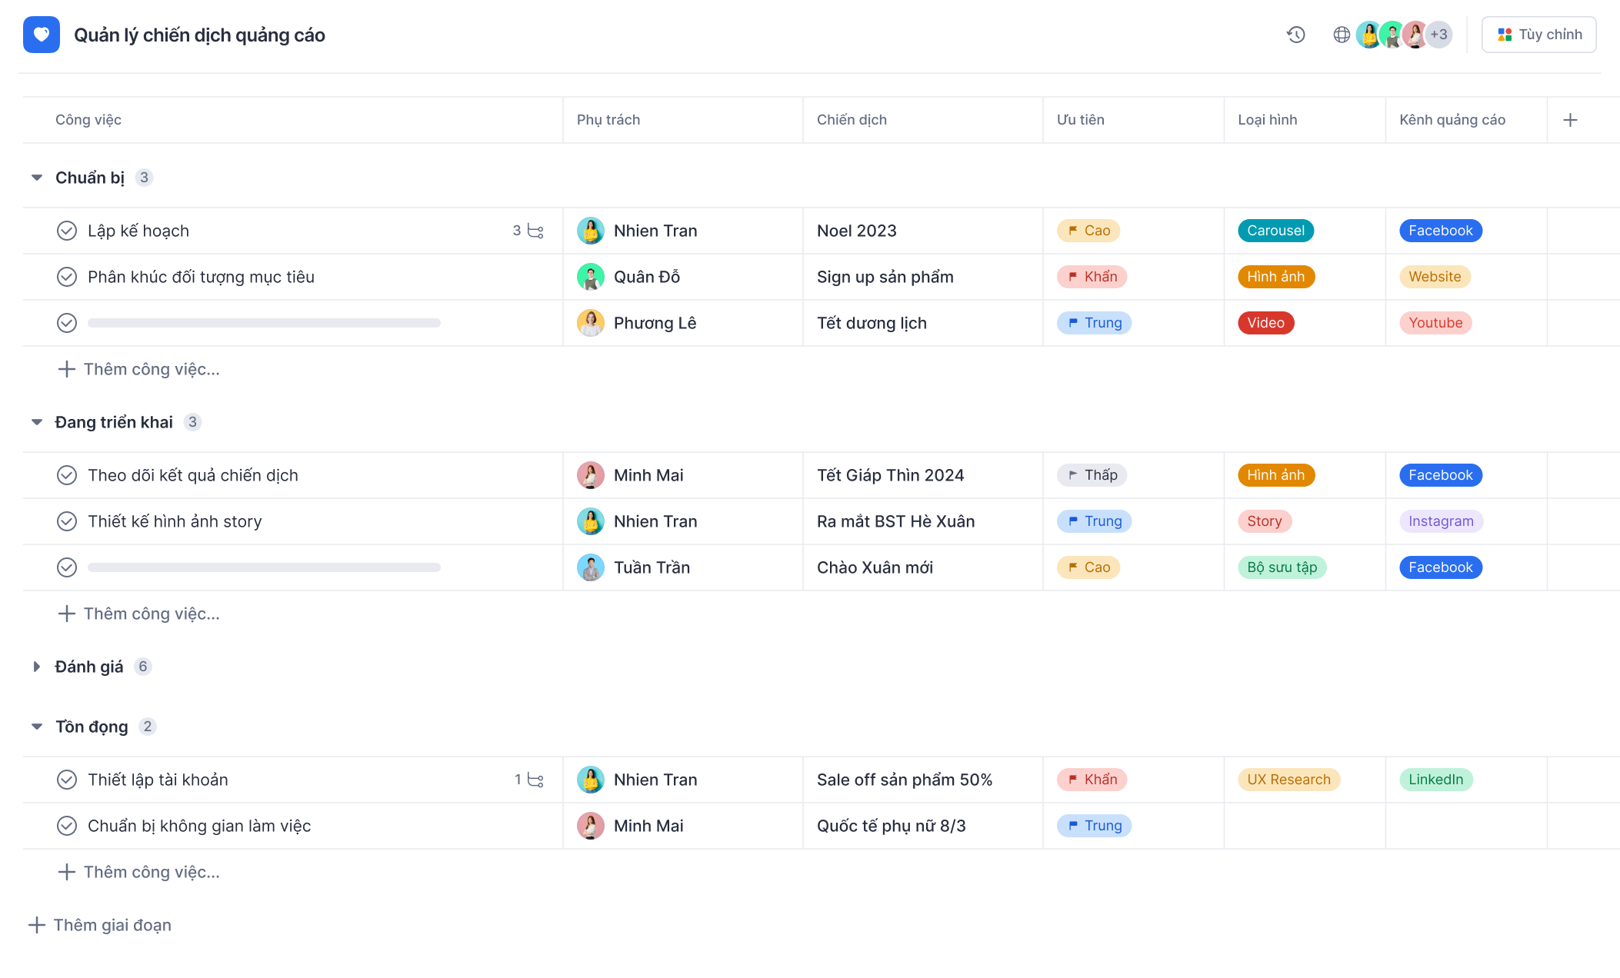Add a new column with plus icon
Viewport: 1620px width, 978px height.
pyautogui.click(x=1571, y=120)
